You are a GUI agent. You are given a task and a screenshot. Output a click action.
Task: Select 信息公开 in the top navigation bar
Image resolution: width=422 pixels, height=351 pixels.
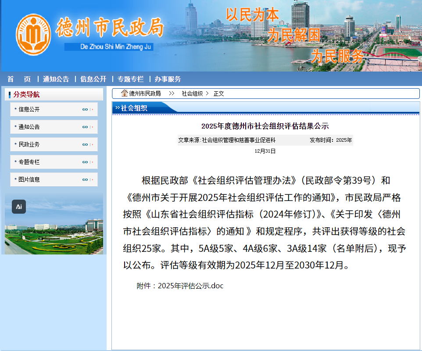click(x=93, y=79)
